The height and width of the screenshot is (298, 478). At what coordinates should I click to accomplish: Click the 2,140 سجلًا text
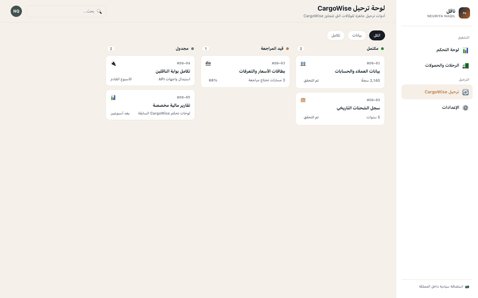click(x=371, y=81)
